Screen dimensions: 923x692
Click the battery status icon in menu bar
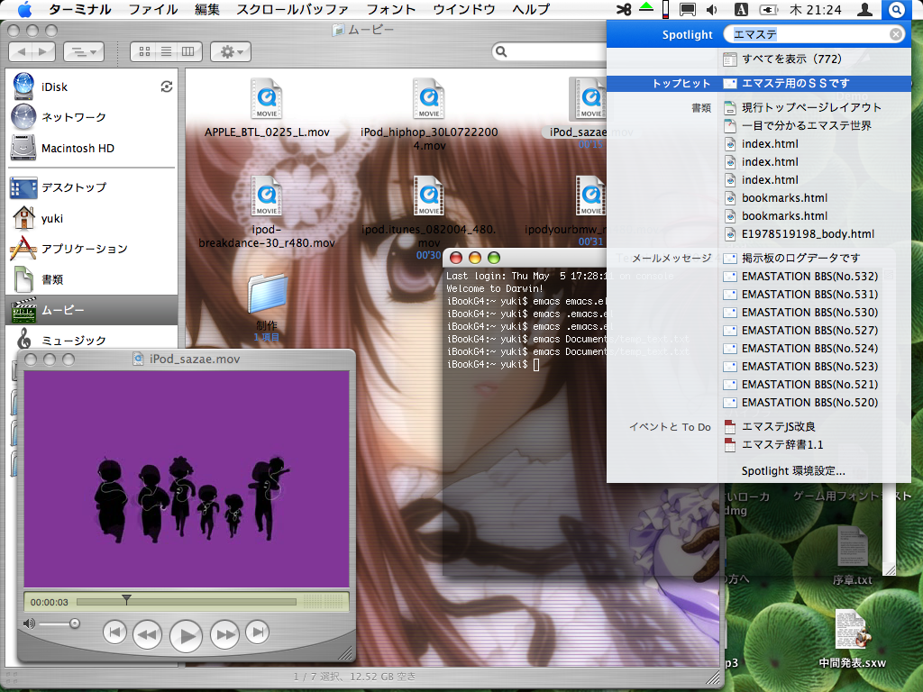(769, 9)
